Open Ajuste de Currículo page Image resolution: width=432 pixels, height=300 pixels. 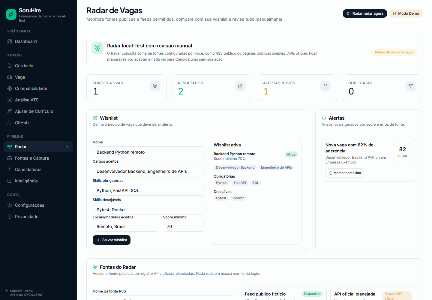point(38,111)
